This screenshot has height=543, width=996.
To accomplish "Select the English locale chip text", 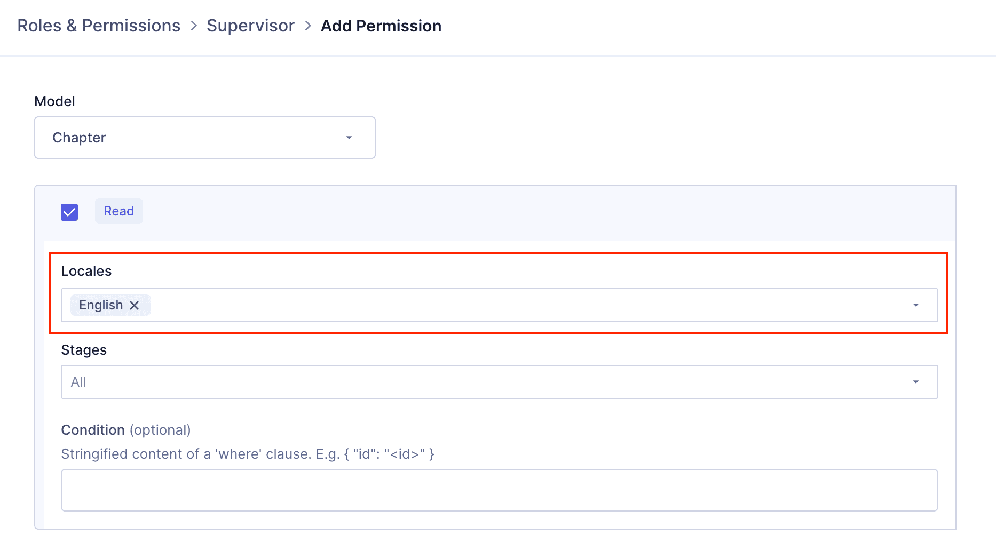I will pyautogui.click(x=101, y=305).
